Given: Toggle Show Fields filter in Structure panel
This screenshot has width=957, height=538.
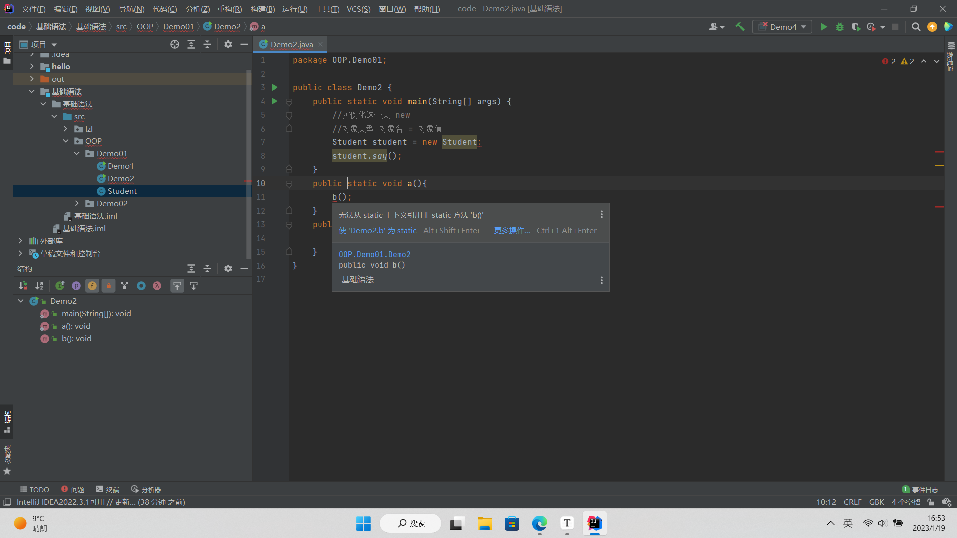Looking at the screenshot, I should coord(92,286).
